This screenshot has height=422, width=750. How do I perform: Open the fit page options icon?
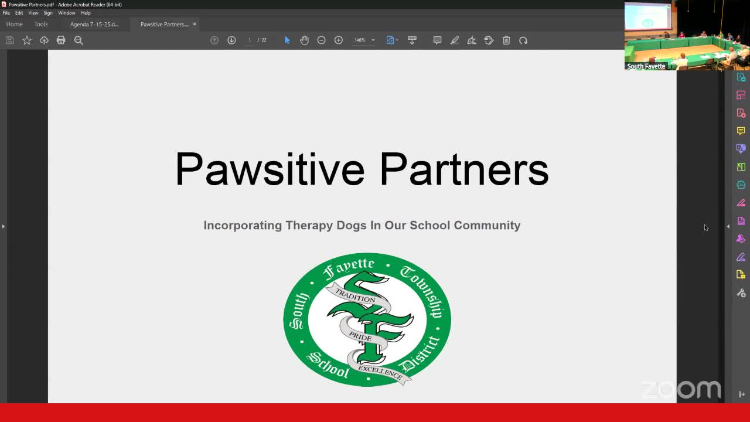391,40
